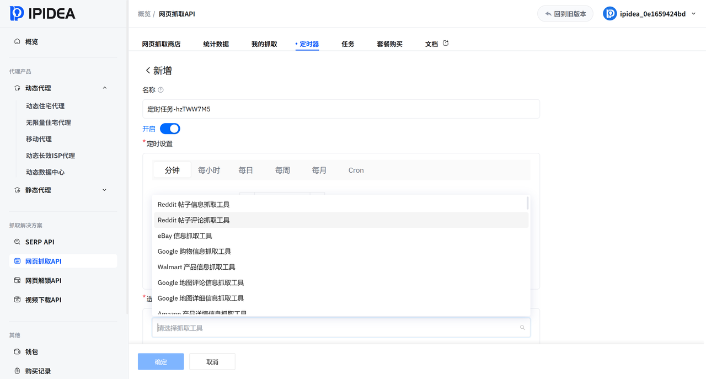Click the 请选择抓取工具 search field
The width and height of the screenshot is (706, 379).
[x=341, y=328]
